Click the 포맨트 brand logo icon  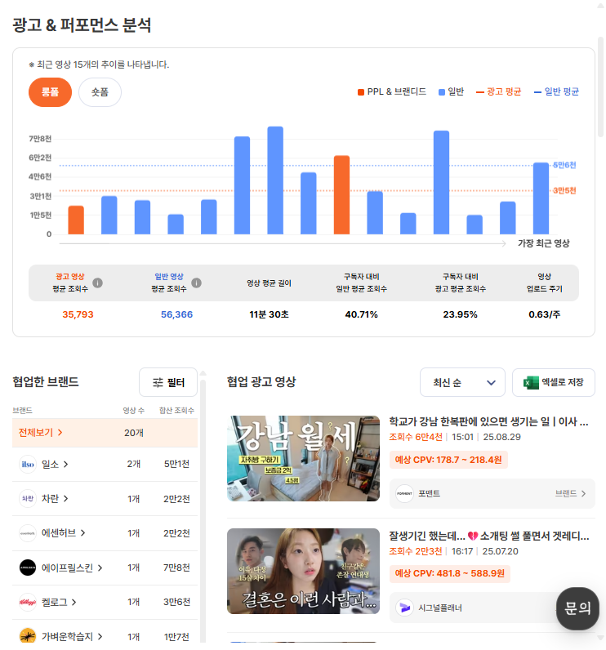(404, 493)
